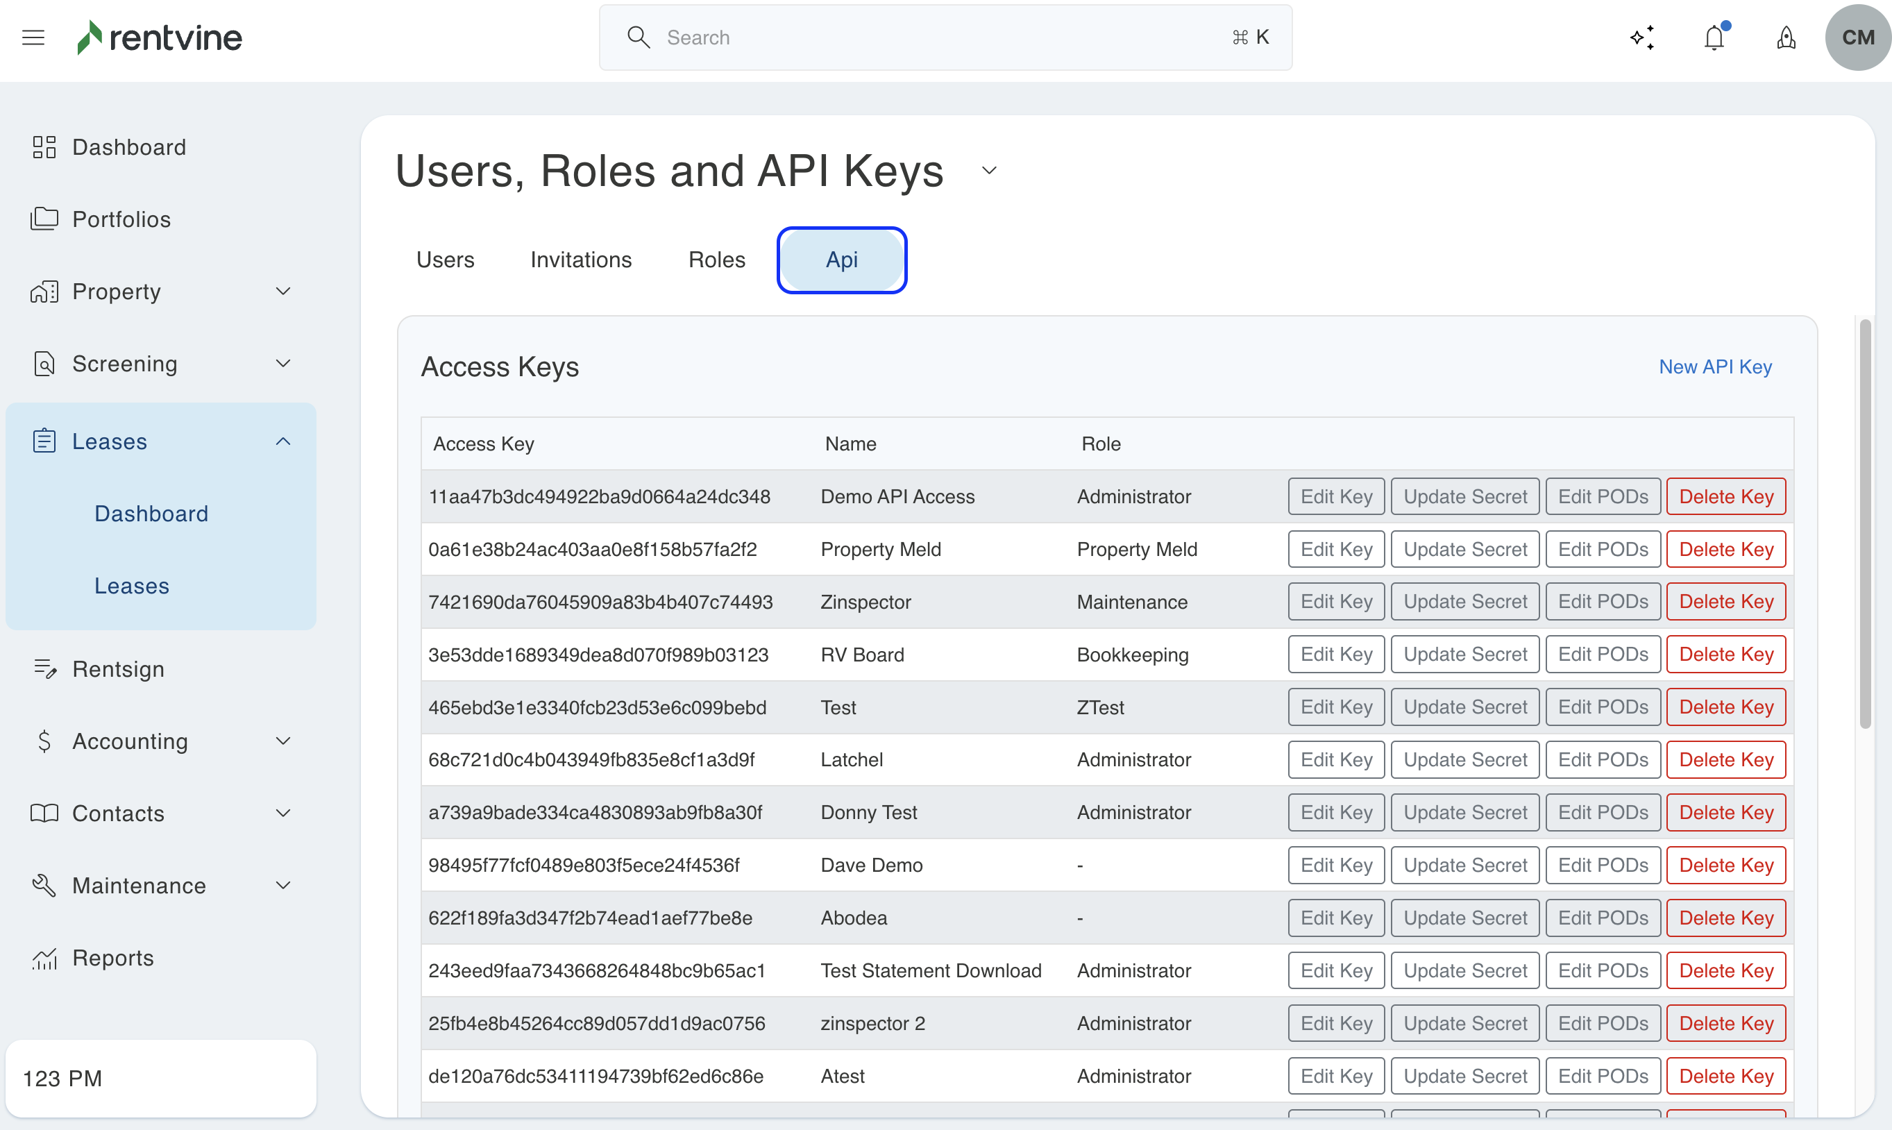This screenshot has height=1130, width=1892.
Task: Click the rocket launch icon
Action: [x=1787, y=37]
